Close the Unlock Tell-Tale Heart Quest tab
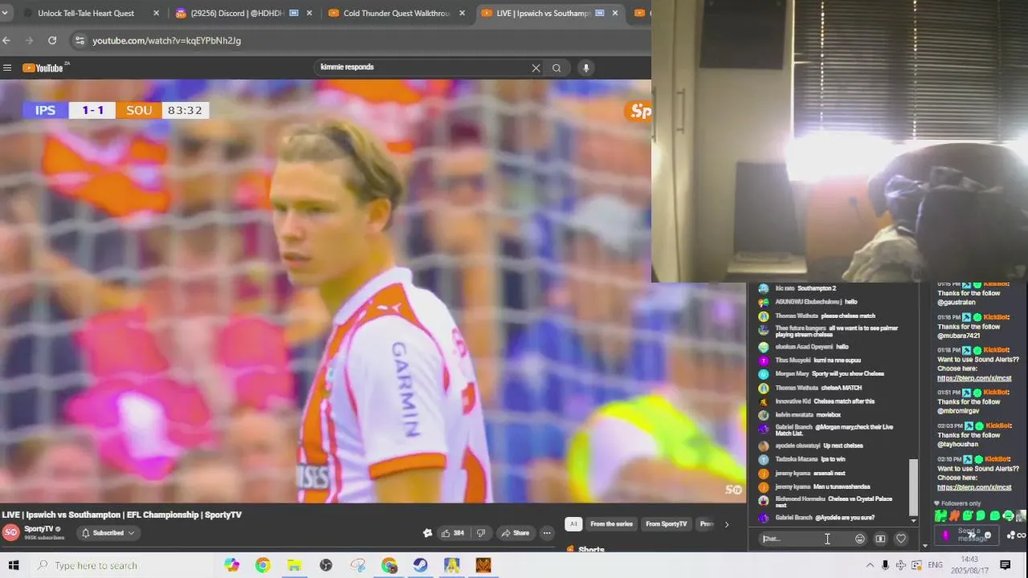The width and height of the screenshot is (1028, 578). [156, 13]
